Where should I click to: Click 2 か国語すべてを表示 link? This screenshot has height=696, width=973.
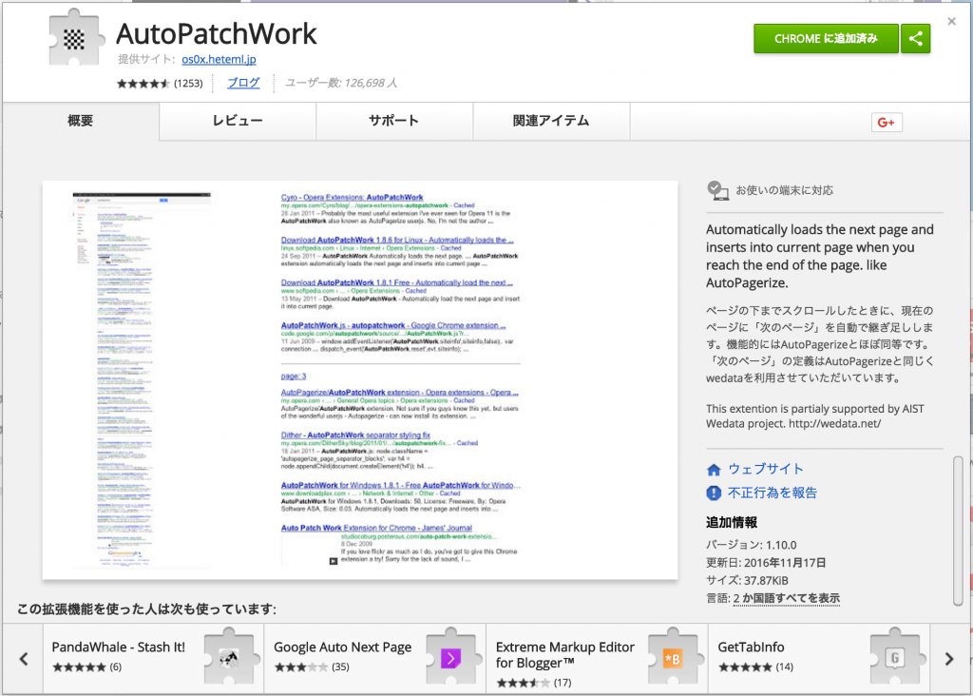(786, 598)
